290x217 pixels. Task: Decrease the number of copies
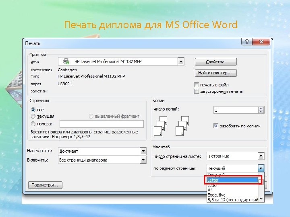261,111
